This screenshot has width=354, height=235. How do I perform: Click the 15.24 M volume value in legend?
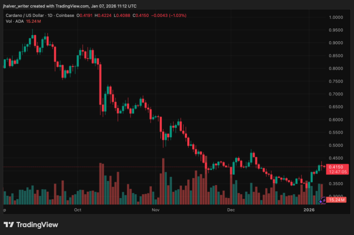tap(33, 21)
